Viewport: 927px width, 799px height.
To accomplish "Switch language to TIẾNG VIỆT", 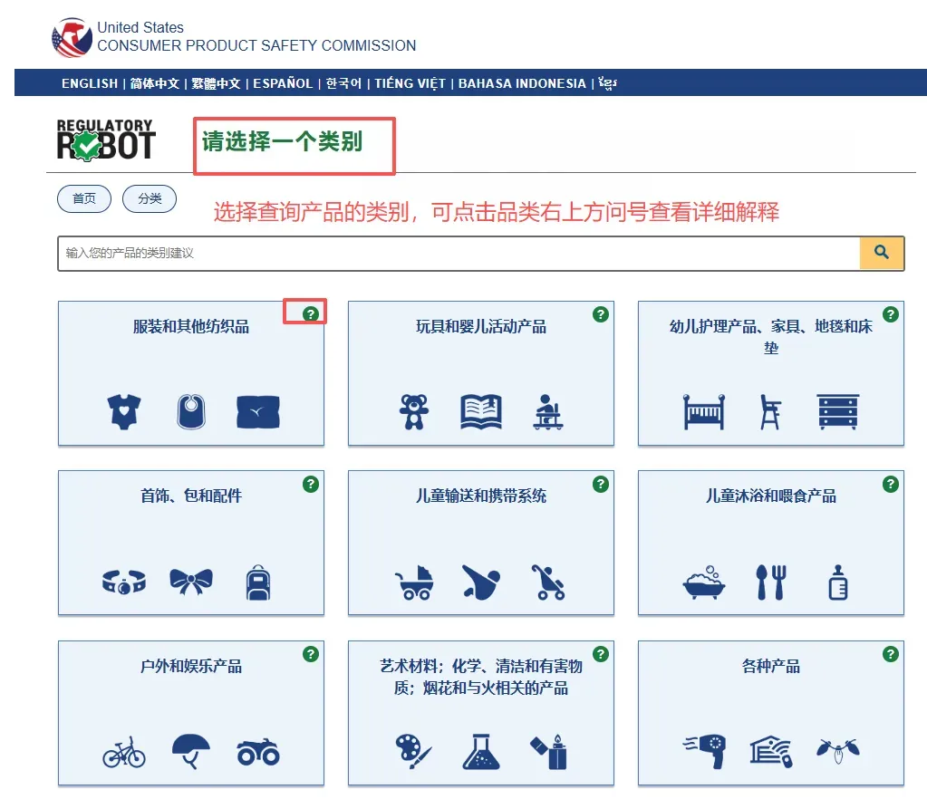I will (x=410, y=83).
